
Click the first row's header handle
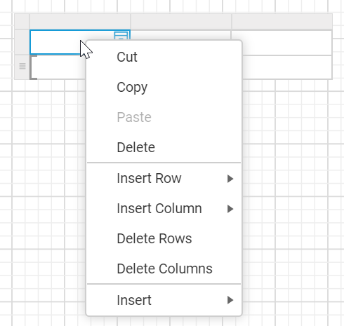tap(22, 42)
